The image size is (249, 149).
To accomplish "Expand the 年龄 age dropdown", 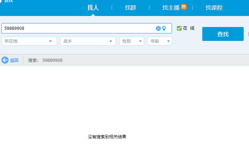I will click(160, 41).
